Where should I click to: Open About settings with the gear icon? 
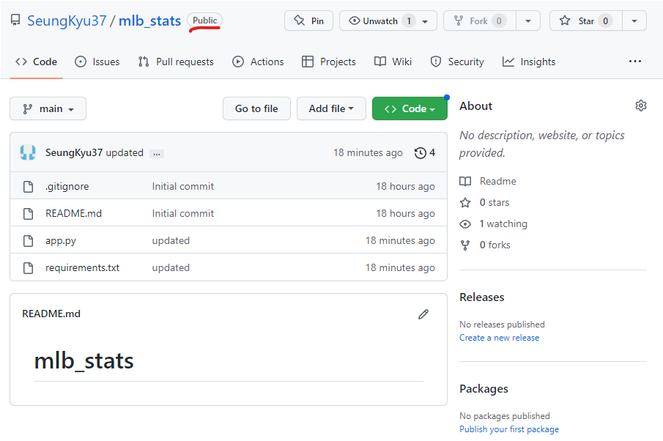(x=640, y=105)
